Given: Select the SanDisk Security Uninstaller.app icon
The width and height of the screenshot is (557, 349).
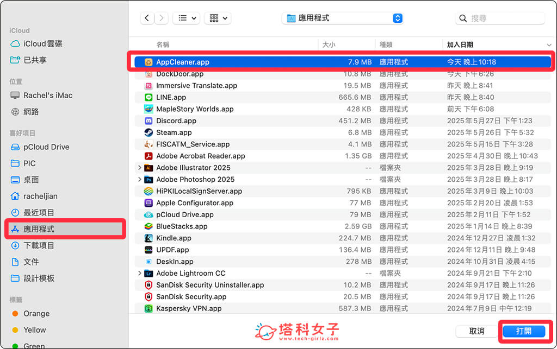Looking at the screenshot, I should [148, 285].
